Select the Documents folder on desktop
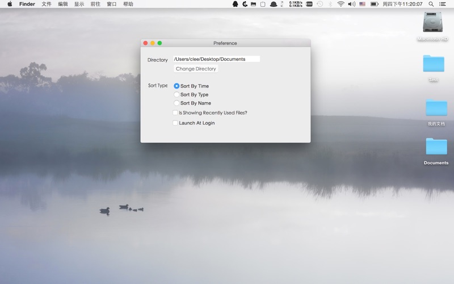Screen dimensions: 454x284 coord(436,147)
